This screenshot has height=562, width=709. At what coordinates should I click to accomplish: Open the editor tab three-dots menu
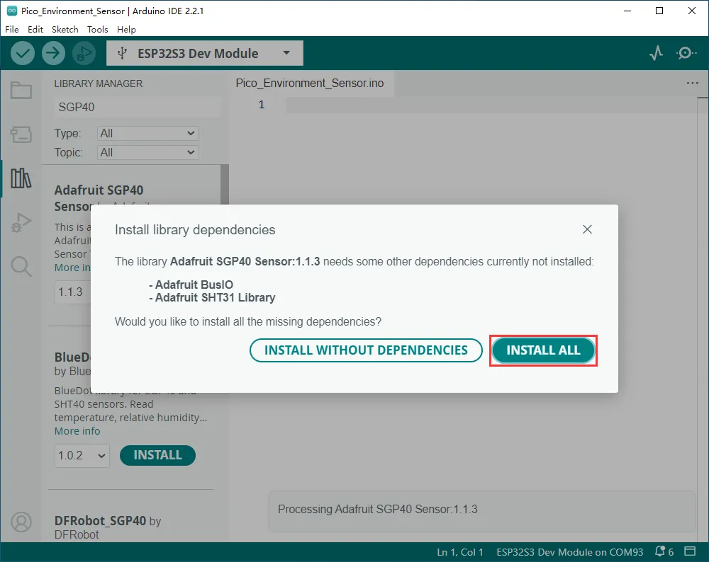coord(692,83)
